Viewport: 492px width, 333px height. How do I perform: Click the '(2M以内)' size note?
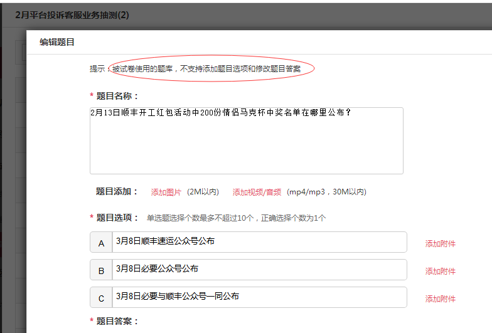[203, 192]
